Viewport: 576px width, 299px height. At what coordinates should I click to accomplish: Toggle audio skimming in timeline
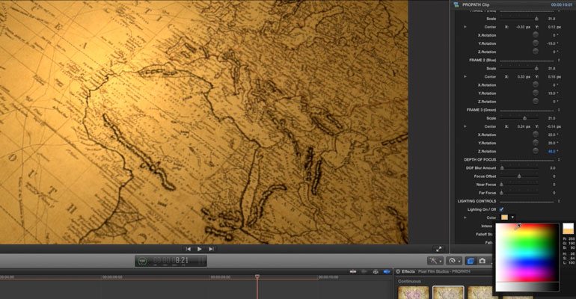pos(364,271)
